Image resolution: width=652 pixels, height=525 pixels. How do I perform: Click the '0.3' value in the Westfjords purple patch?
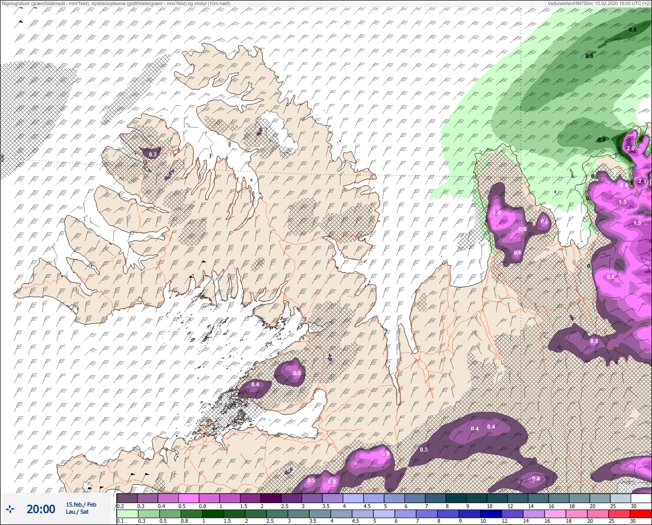pyautogui.click(x=153, y=154)
